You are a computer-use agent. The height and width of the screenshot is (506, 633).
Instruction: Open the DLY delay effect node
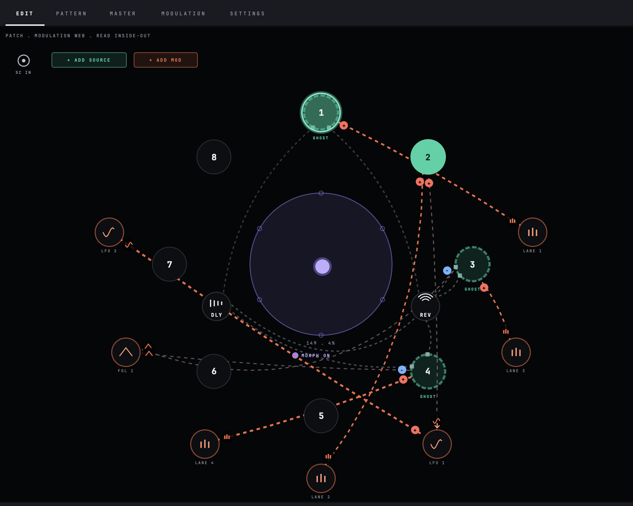[217, 306]
